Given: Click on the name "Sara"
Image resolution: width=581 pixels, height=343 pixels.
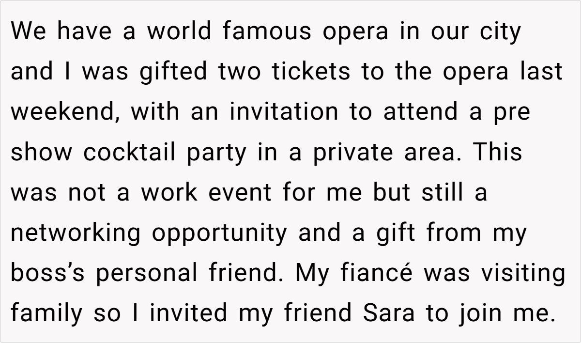Looking at the screenshot, I should click(x=389, y=313).
